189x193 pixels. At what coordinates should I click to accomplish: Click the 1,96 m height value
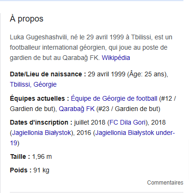pyautogui.click(x=42, y=156)
